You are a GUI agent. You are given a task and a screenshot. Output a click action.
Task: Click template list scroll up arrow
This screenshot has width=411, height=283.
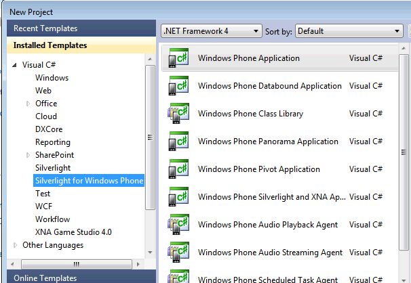pos(404,48)
